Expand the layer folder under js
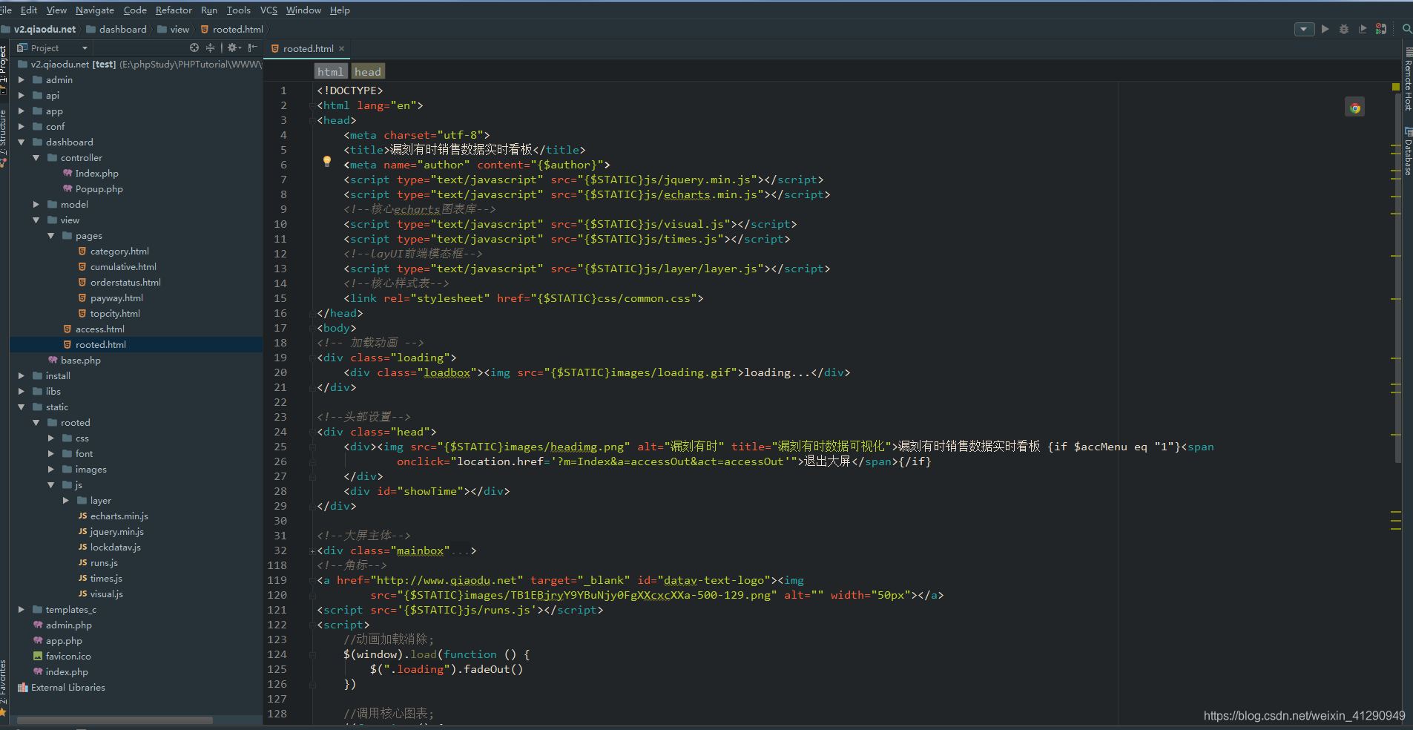1413x730 pixels. click(x=66, y=500)
